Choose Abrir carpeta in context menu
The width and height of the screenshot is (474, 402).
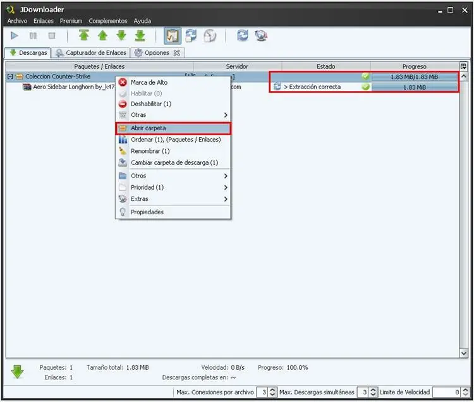(x=173, y=128)
